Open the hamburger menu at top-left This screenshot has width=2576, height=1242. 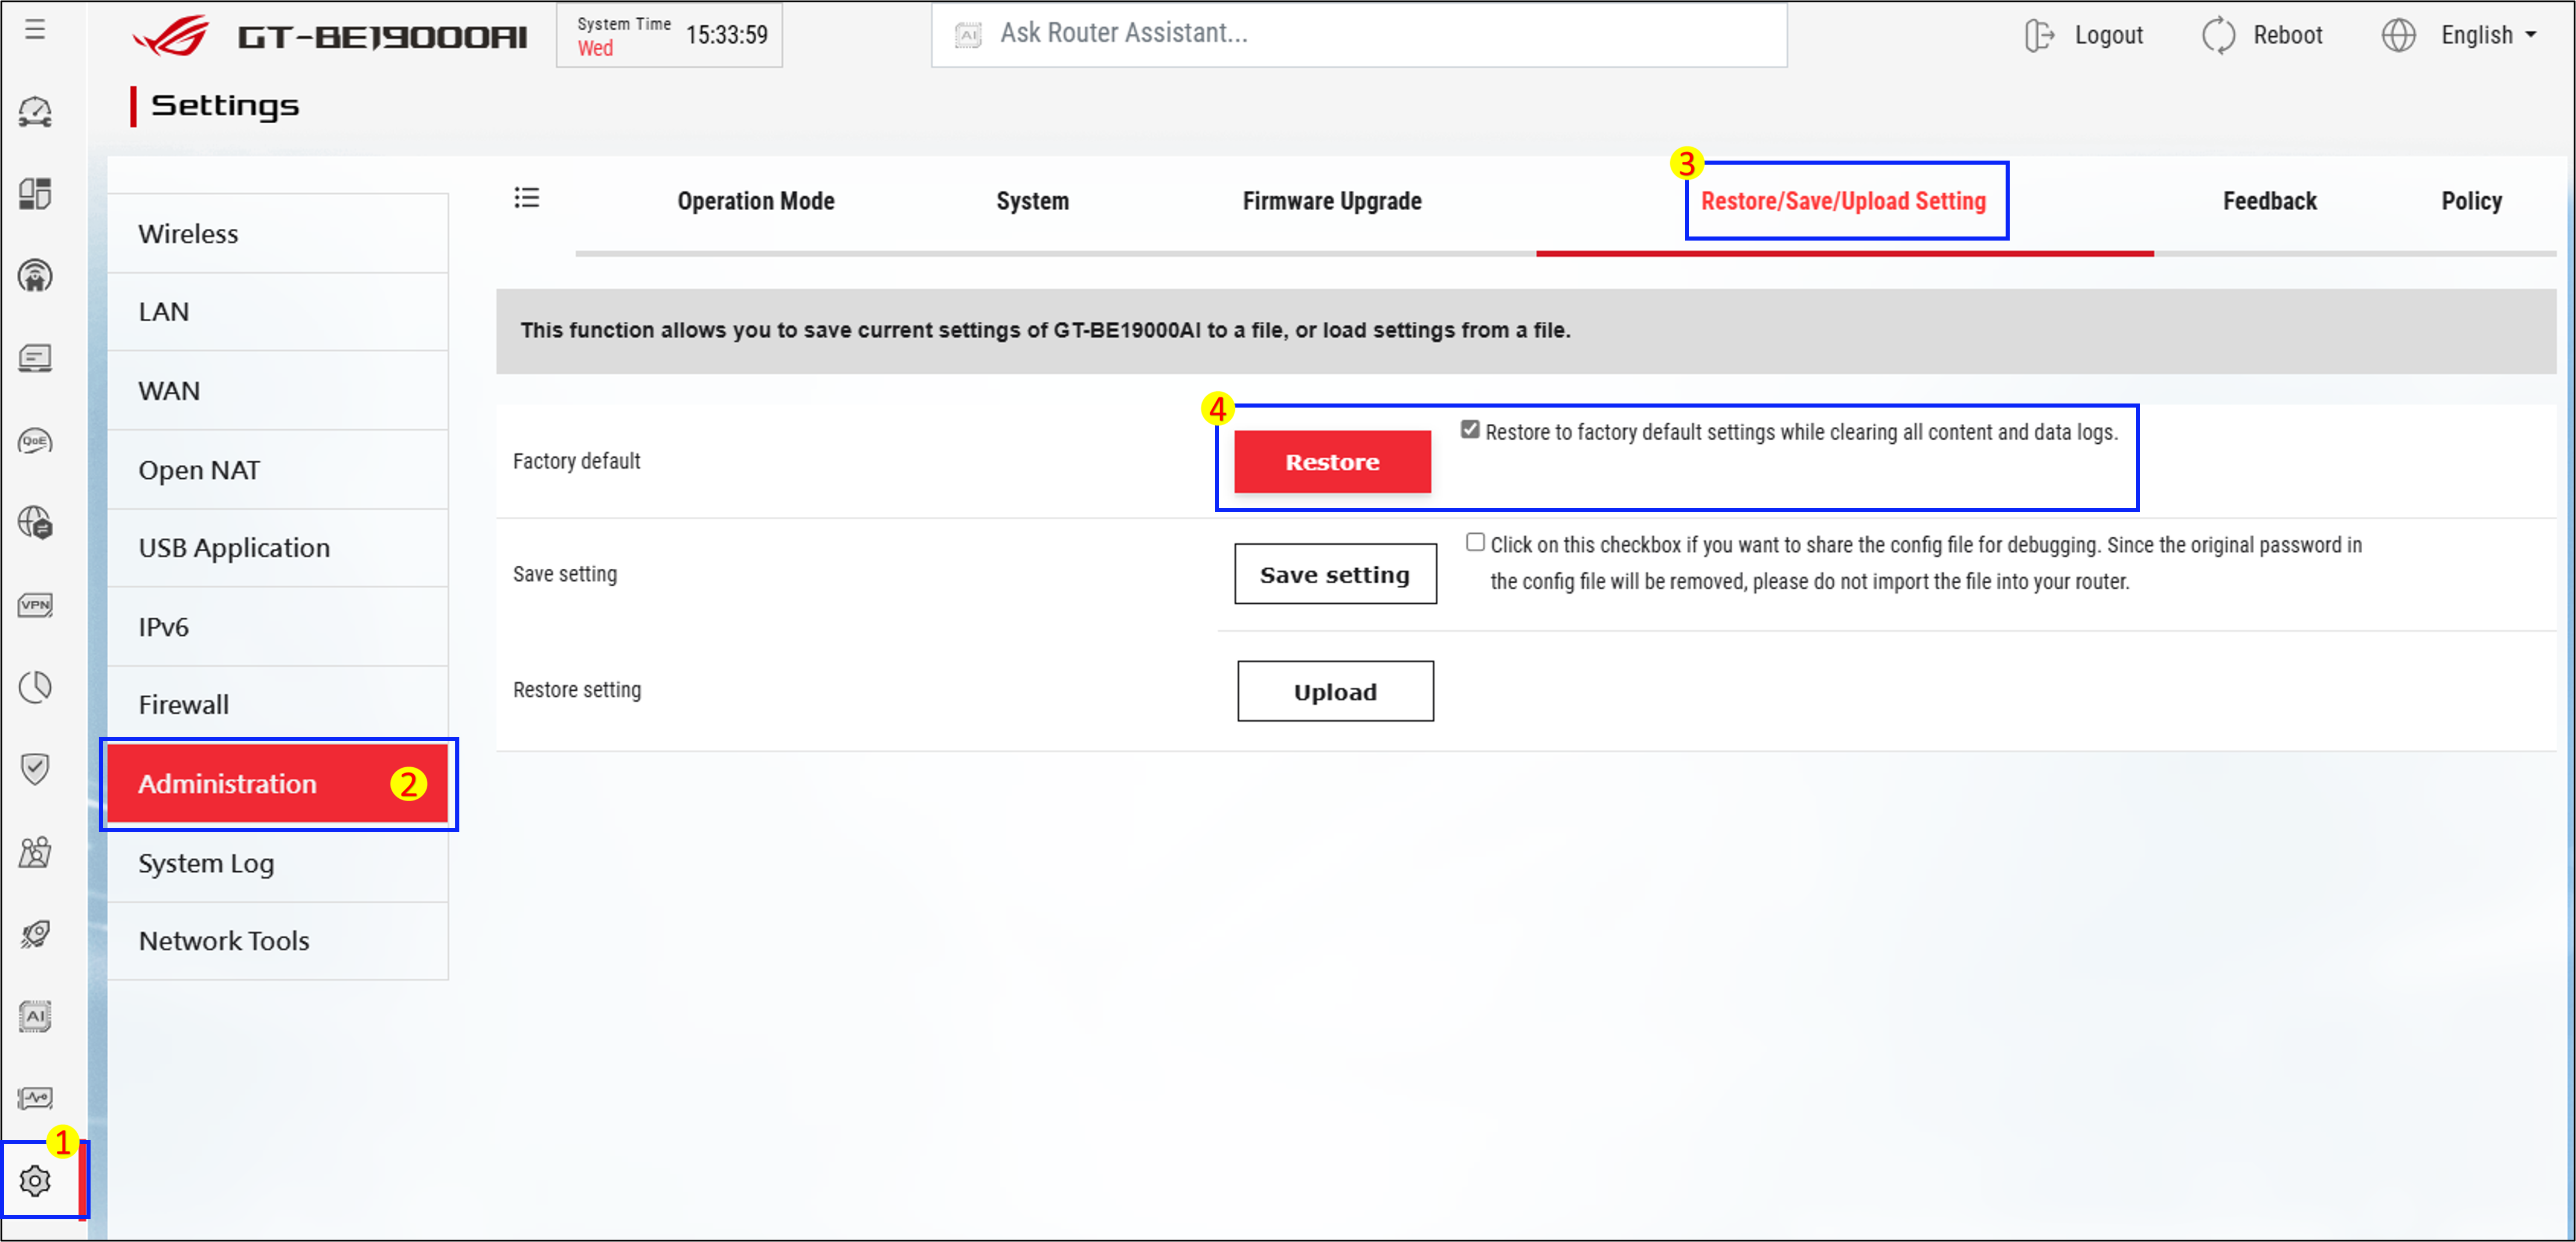(35, 30)
